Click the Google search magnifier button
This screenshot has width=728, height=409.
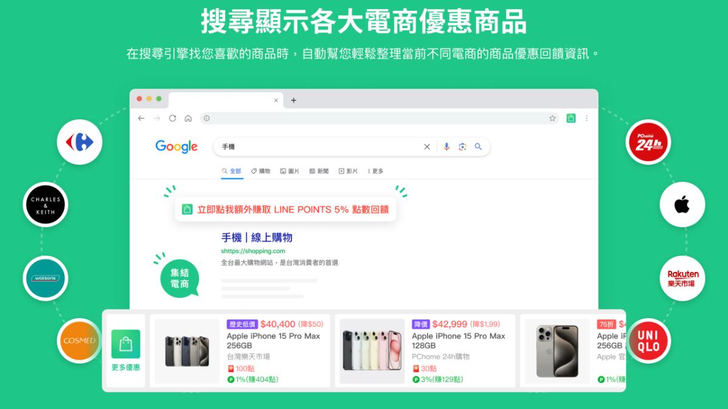click(478, 147)
